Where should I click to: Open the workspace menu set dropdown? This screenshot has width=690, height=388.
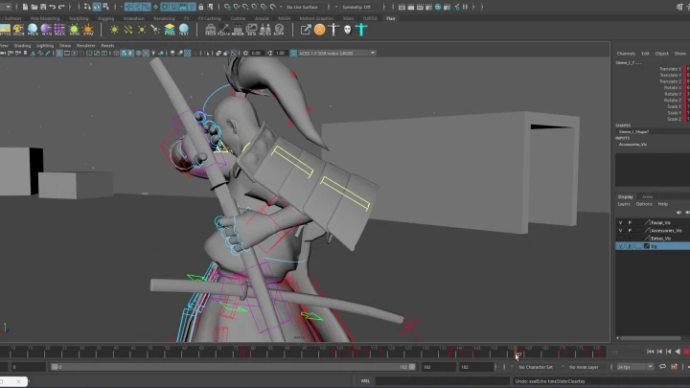(6, 7)
